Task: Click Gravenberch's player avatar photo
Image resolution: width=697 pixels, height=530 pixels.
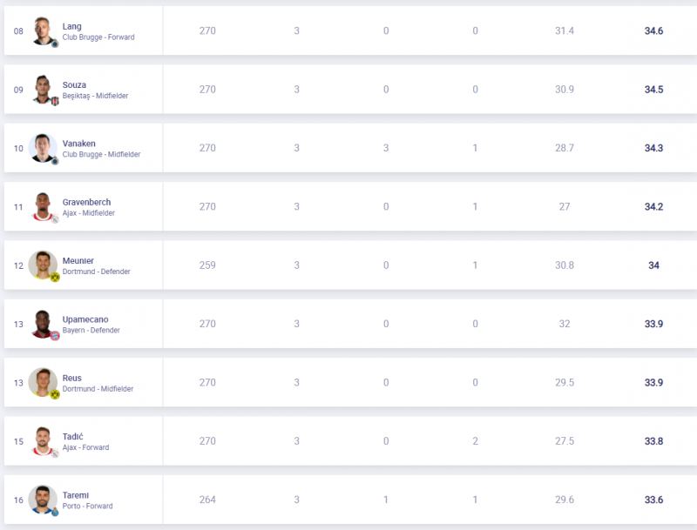Action: 44,207
